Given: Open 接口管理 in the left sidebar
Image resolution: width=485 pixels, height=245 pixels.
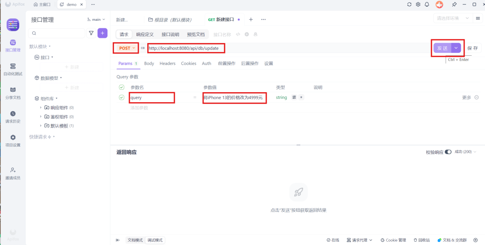Looking at the screenshot, I should pyautogui.click(x=13, y=45).
